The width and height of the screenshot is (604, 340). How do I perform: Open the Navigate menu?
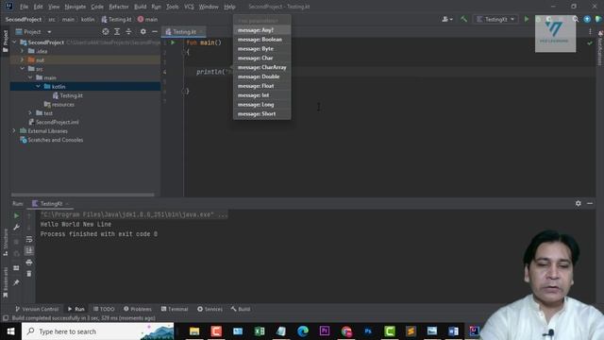pos(75,7)
